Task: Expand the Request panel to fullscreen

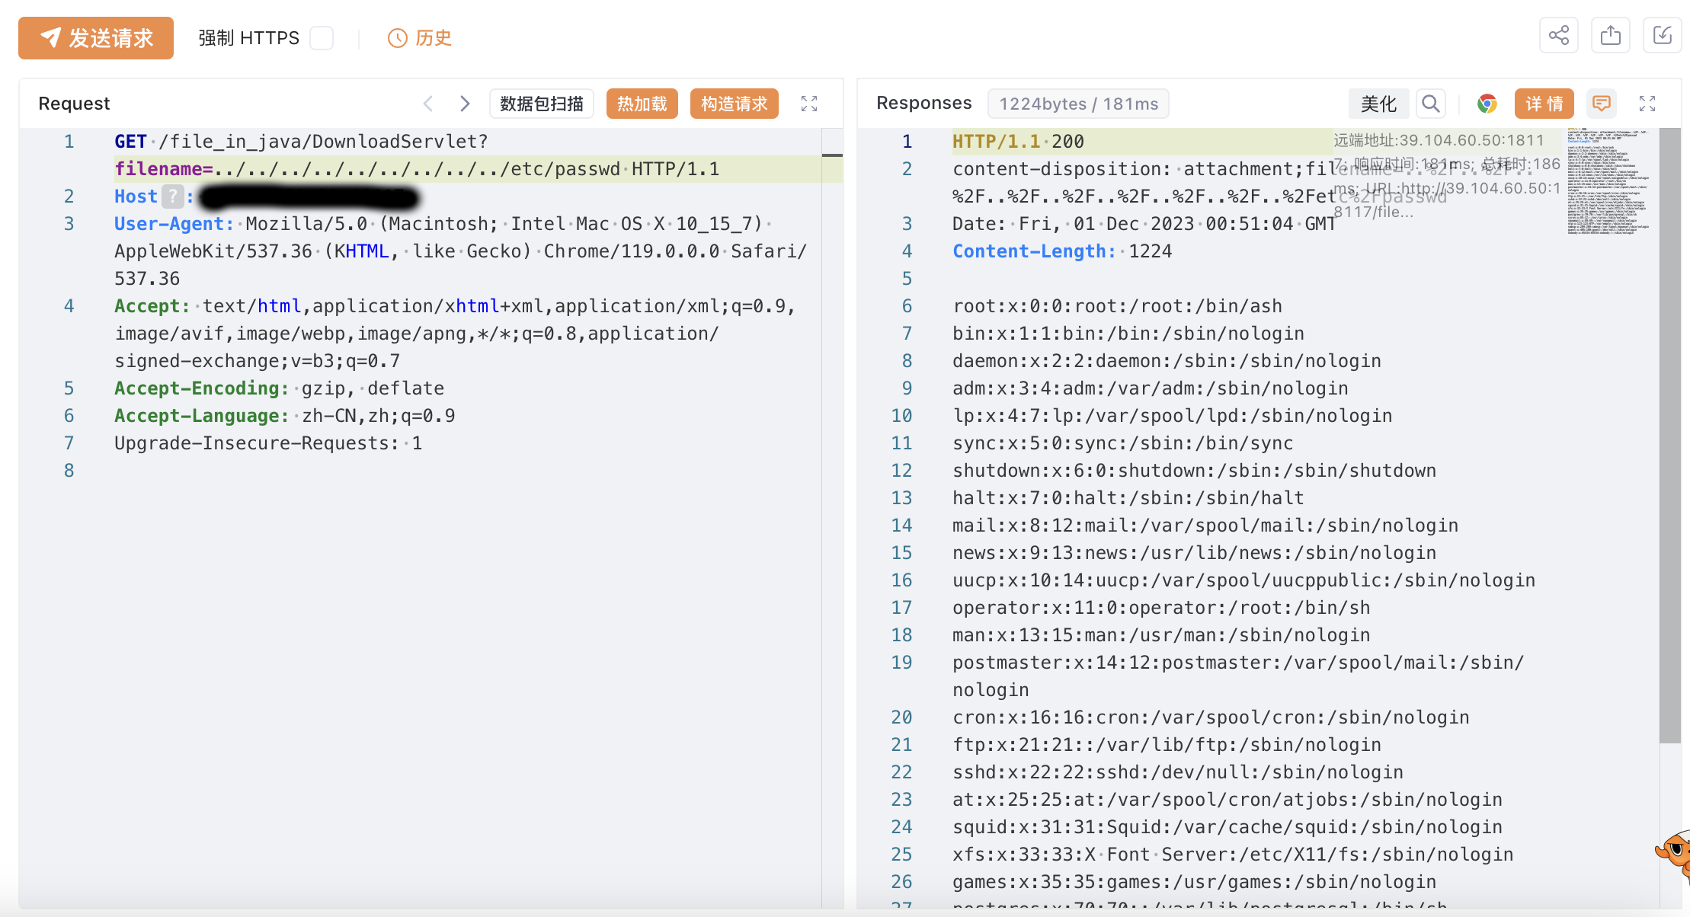Action: [x=809, y=104]
